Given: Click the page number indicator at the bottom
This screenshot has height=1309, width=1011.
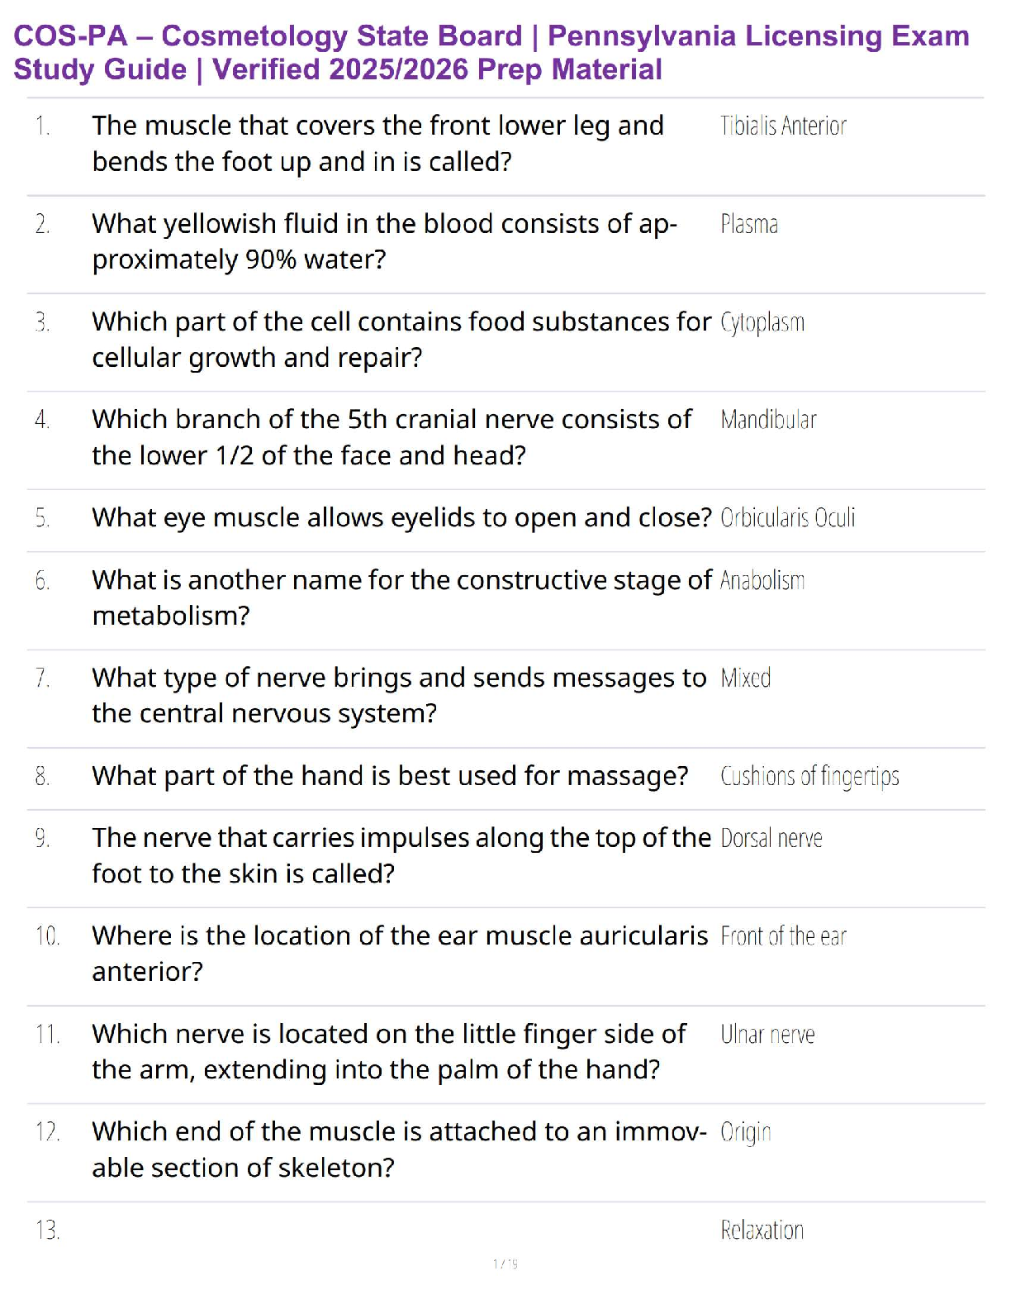Looking at the screenshot, I should pyautogui.click(x=505, y=1264).
